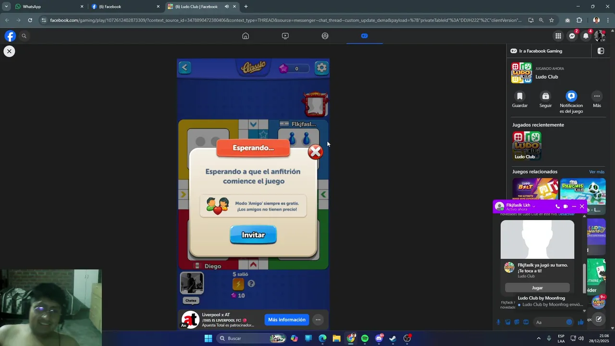Click Diego's player avatar thumbnail
This screenshot has height=346, width=615.
click(x=192, y=283)
